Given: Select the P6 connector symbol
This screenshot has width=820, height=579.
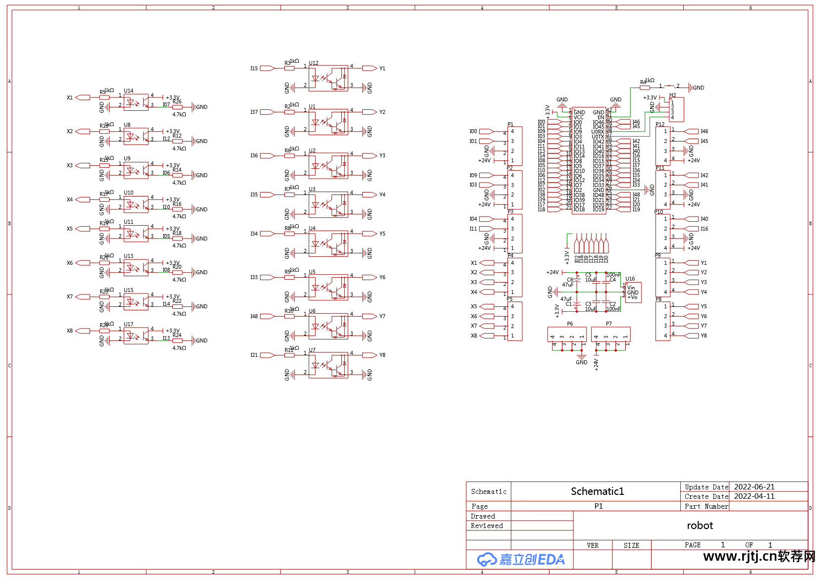Looking at the screenshot, I should (567, 335).
